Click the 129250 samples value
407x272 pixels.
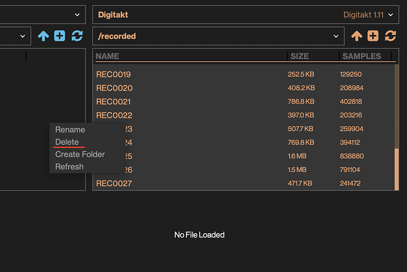coord(351,74)
